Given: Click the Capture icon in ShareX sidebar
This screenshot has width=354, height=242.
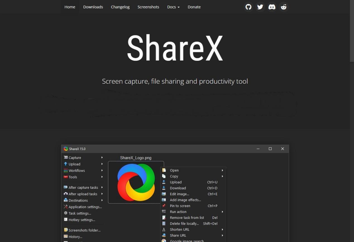Looking at the screenshot, I should (66, 157).
